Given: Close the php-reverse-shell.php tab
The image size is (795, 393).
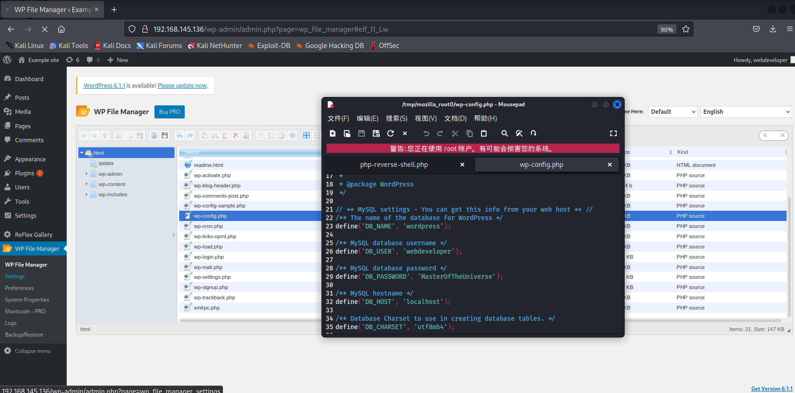Looking at the screenshot, I should (462, 165).
